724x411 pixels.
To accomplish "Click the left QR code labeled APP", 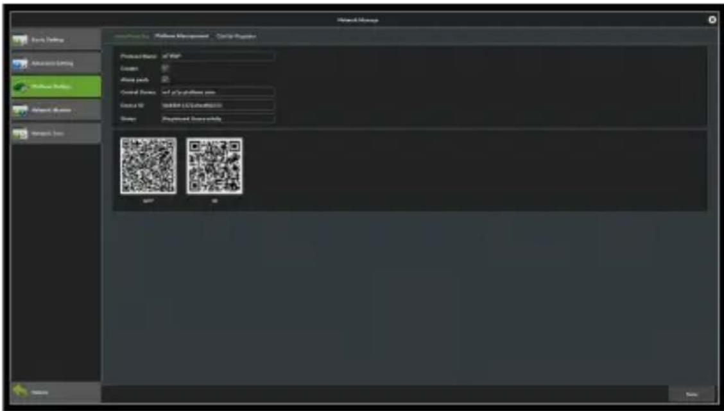I will pyautogui.click(x=148, y=165).
